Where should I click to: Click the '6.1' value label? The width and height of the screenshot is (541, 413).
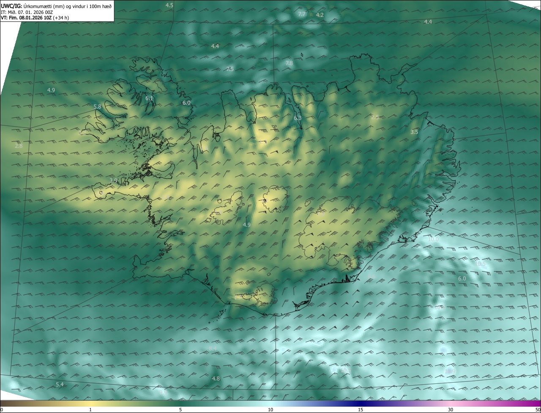tap(149, 98)
